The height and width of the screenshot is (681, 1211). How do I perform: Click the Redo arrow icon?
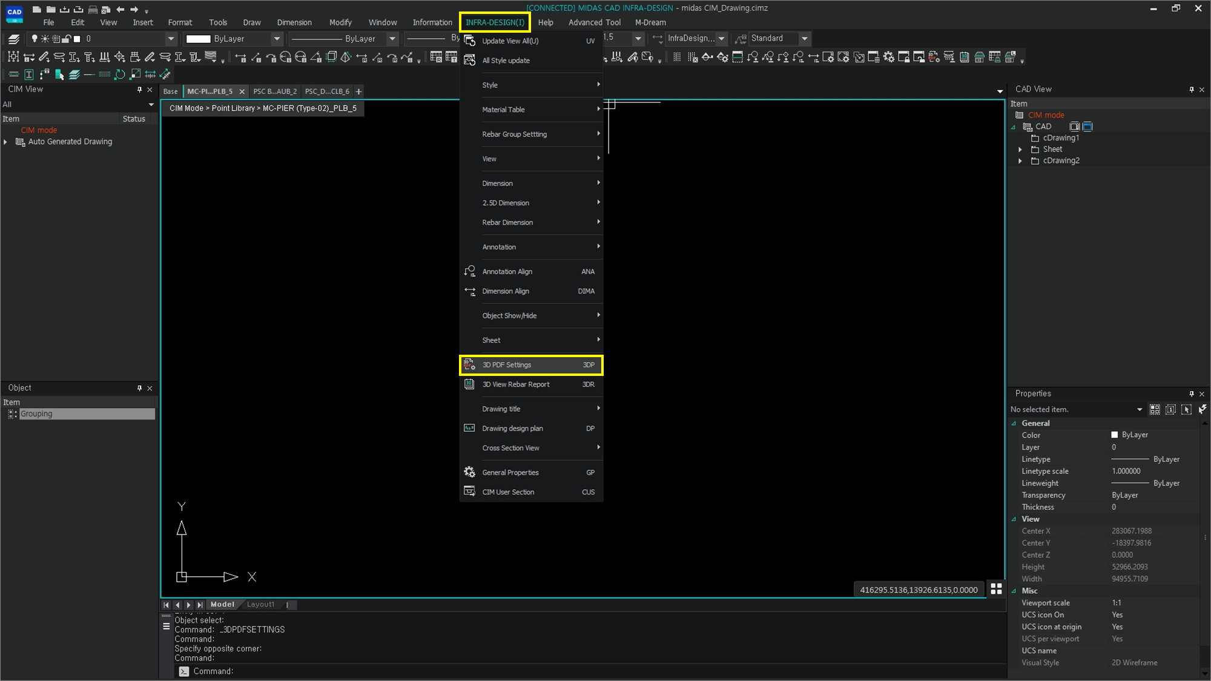point(134,9)
